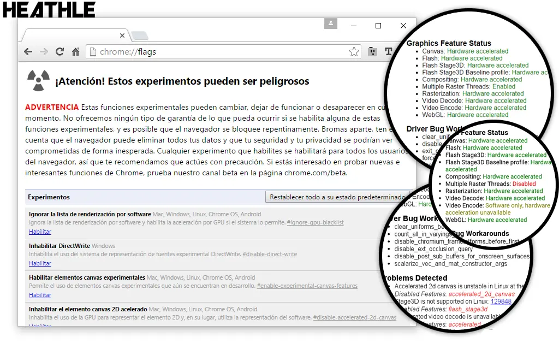Click scalarize_vec_and_mat_constructor_args entry

click(450, 263)
